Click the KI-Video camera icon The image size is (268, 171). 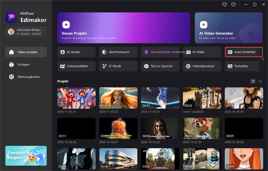(188, 52)
